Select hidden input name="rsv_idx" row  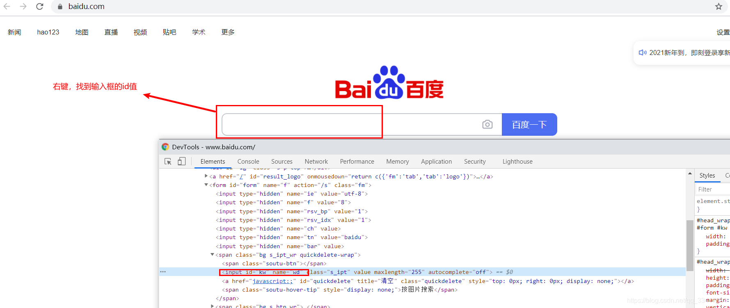tap(293, 220)
